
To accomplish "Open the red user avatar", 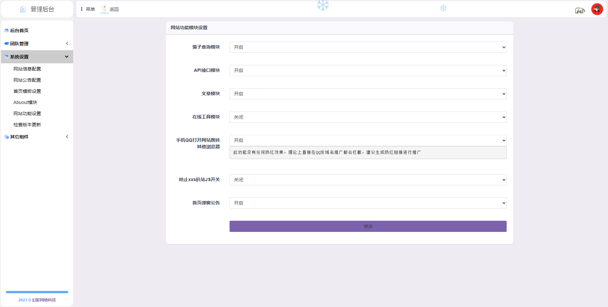I will click(597, 9).
